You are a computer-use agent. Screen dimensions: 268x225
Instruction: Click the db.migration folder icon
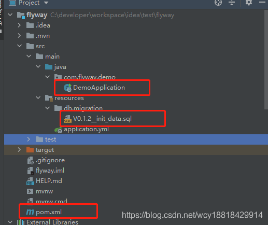pyautogui.click(x=58, y=108)
